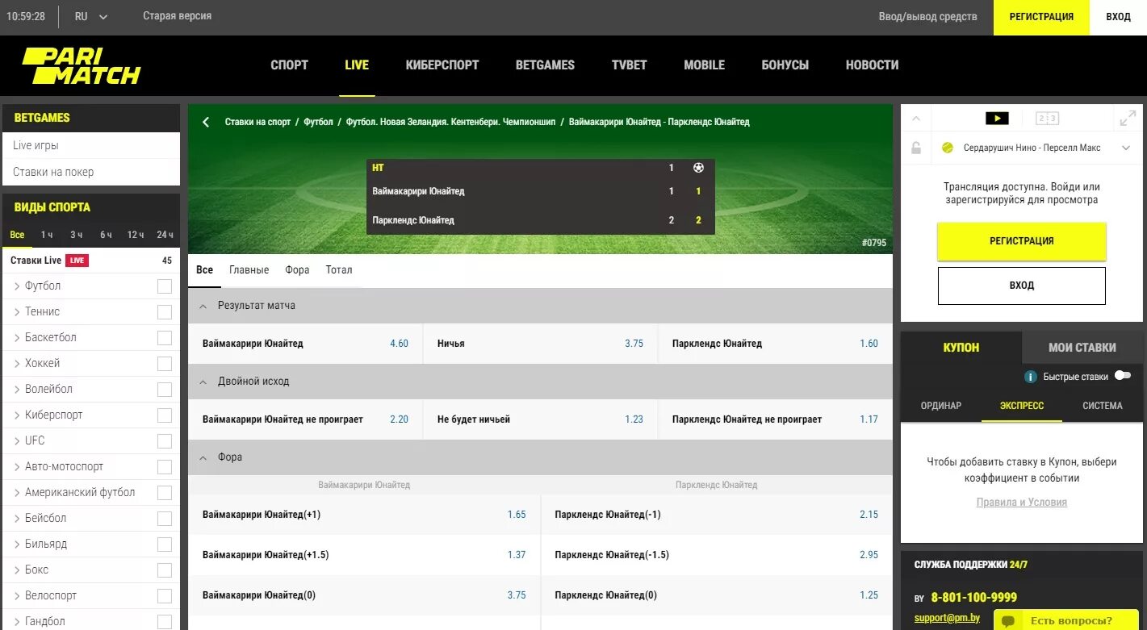Open the БОНУСЫ menu
The height and width of the screenshot is (630, 1147).
coord(785,65)
